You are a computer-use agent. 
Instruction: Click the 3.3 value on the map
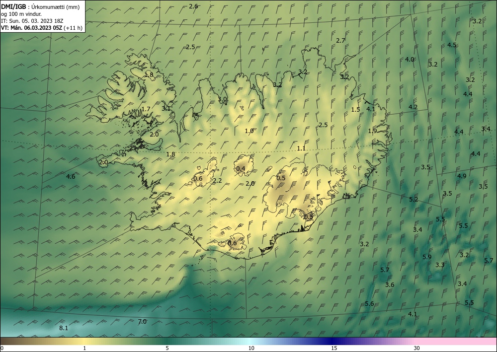[440, 265]
